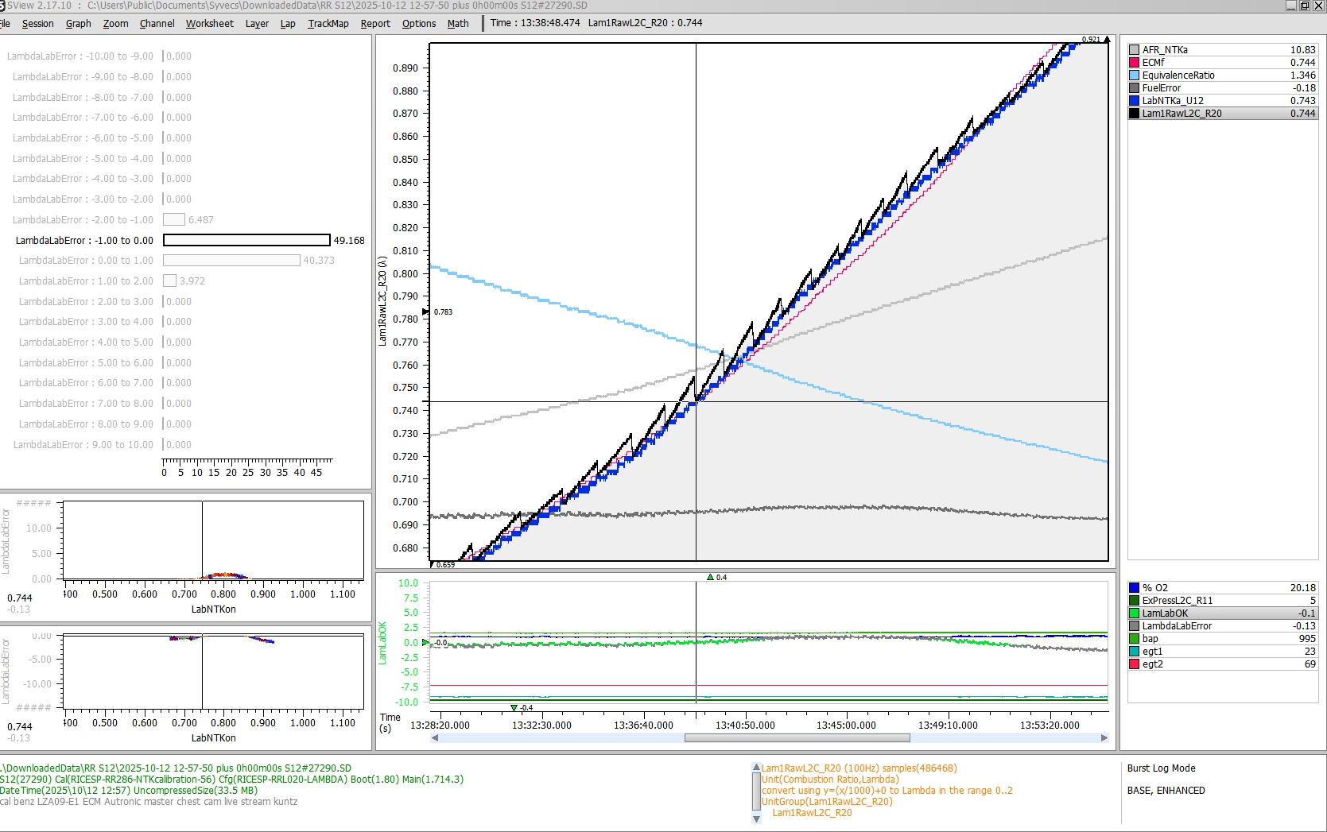1327x832 pixels.
Task: Click the channel info panel down arrow
Action: [x=755, y=818]
